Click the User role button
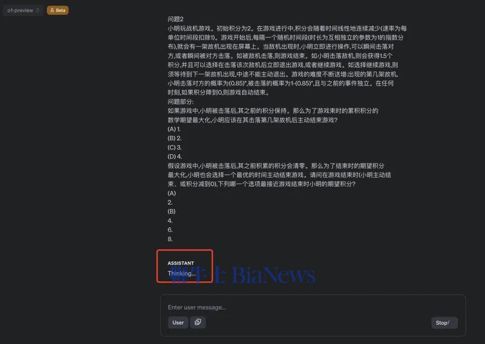 click(x=178, y=322)
